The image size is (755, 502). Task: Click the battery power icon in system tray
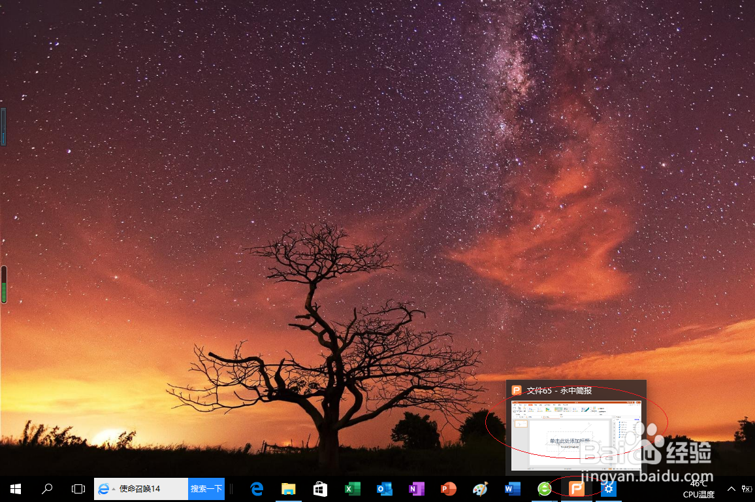[x=747, y=489]
